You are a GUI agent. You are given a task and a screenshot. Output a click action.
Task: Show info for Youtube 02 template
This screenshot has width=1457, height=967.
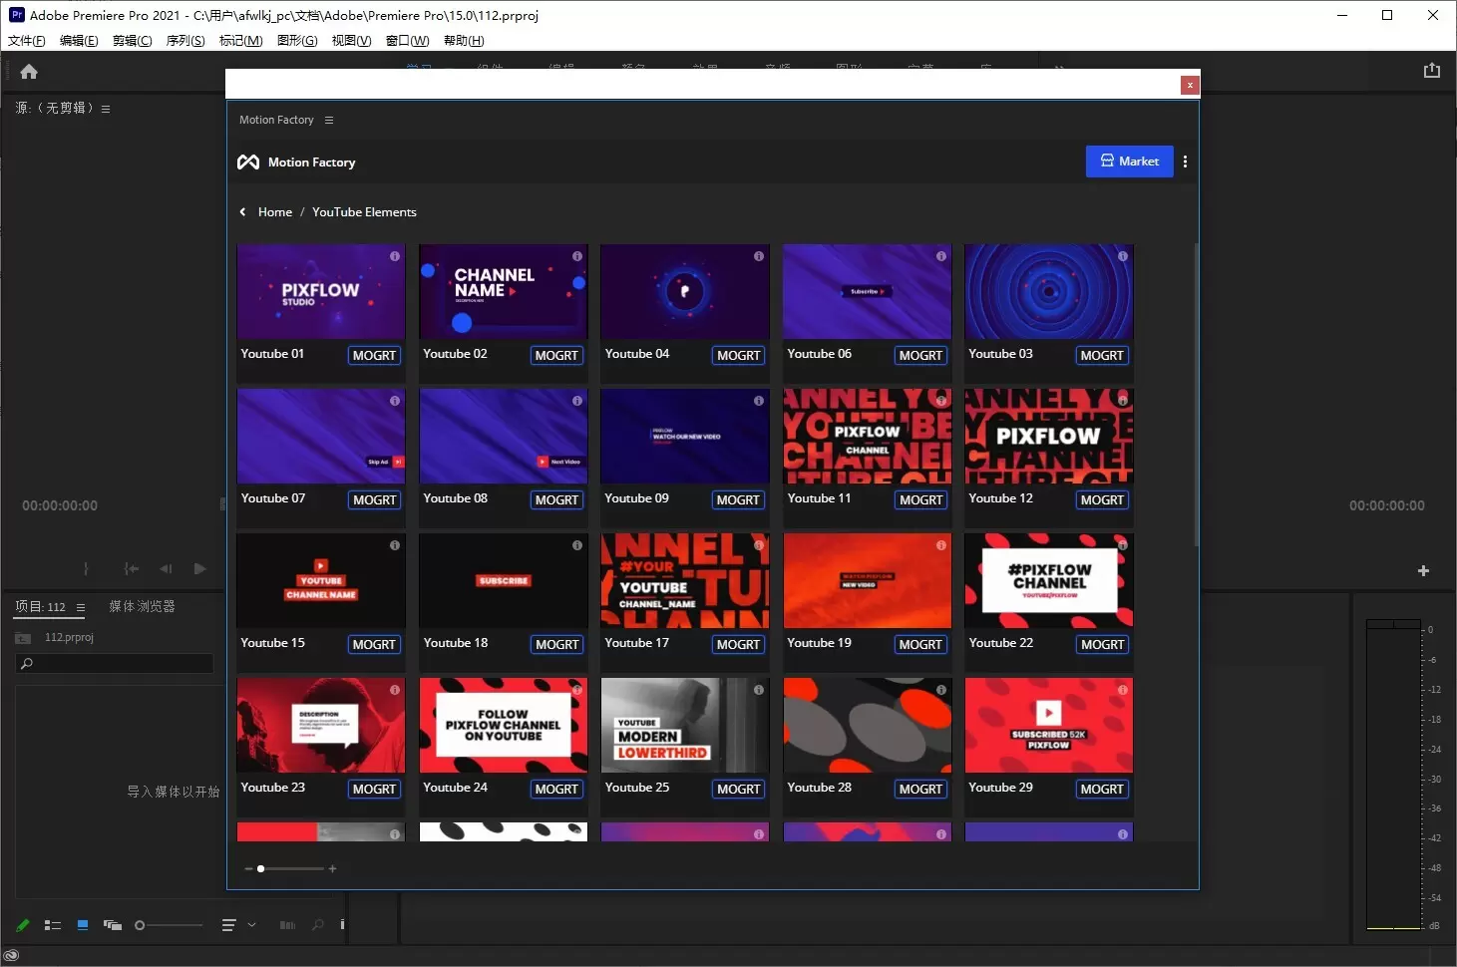click(x=577, y=256)
